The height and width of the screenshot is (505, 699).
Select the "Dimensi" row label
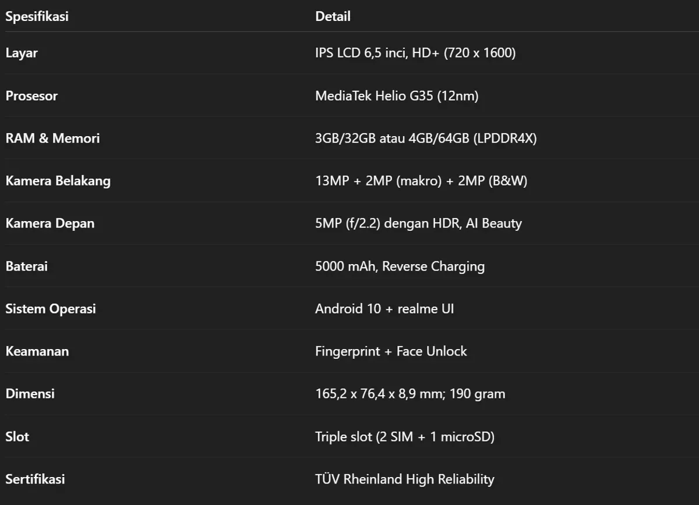pos(30,393)
